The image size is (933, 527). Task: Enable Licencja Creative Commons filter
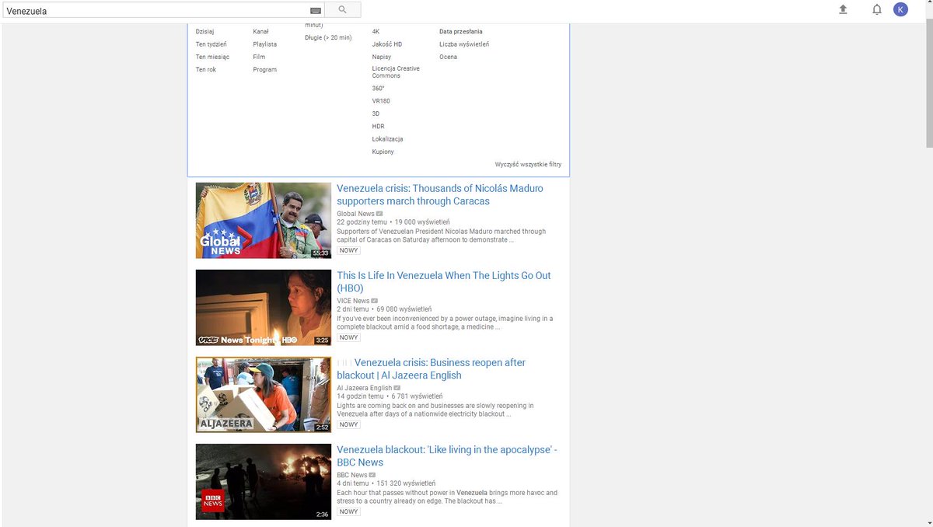(x=396, y=72)
